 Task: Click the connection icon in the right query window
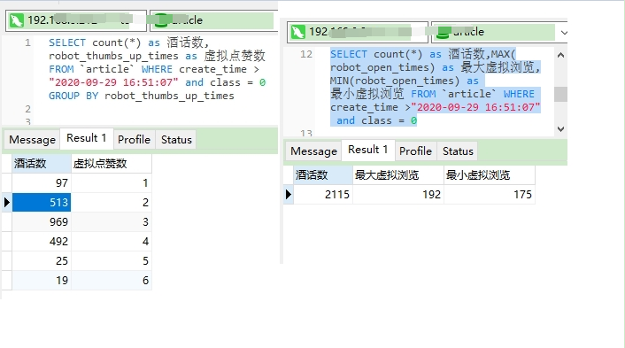click(x=298, y=32)
